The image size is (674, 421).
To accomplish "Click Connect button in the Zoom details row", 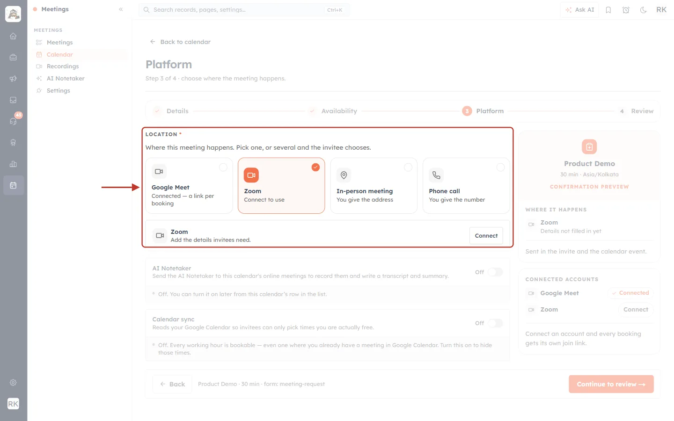I will click(x=486, y=236).
